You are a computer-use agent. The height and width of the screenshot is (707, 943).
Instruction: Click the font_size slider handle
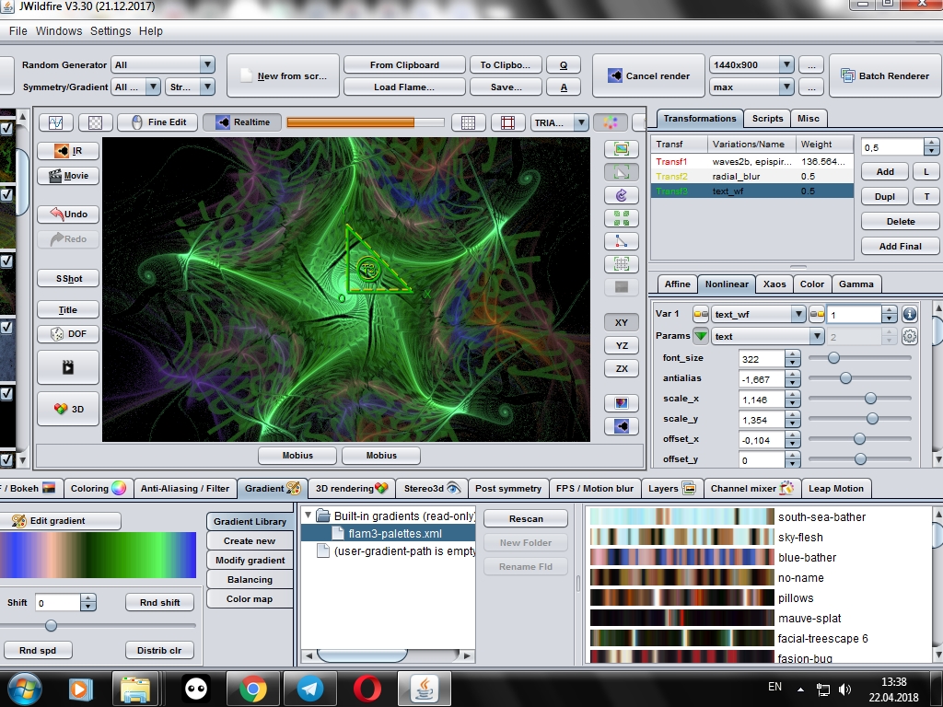tap(833, 358)
